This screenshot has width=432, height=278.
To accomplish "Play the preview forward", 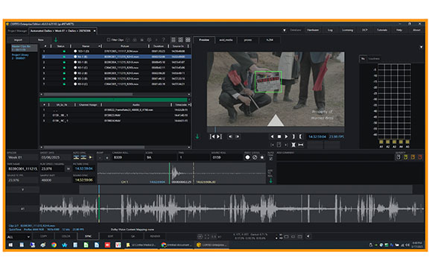I will pyautogui.click(x=286, y=136).
